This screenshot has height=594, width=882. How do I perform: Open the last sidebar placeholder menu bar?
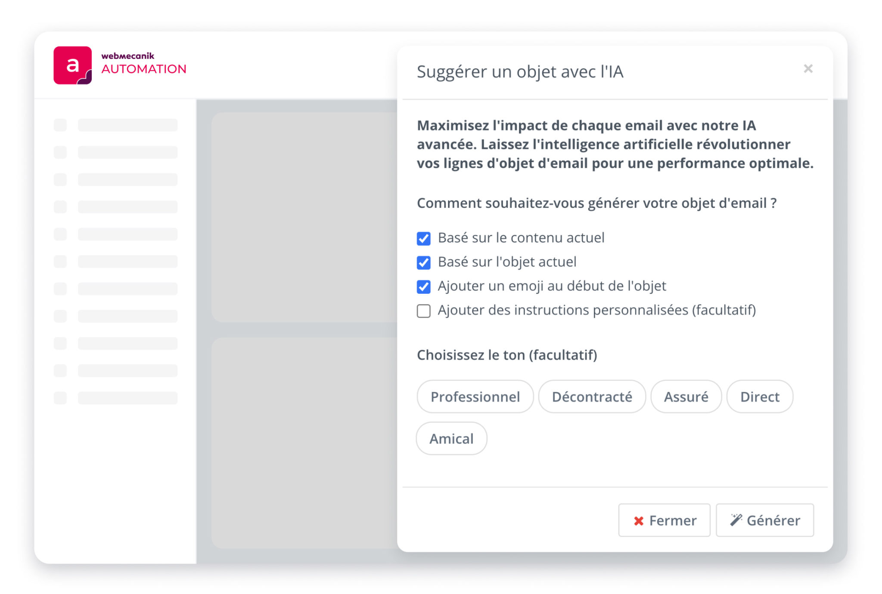(127, 398)
